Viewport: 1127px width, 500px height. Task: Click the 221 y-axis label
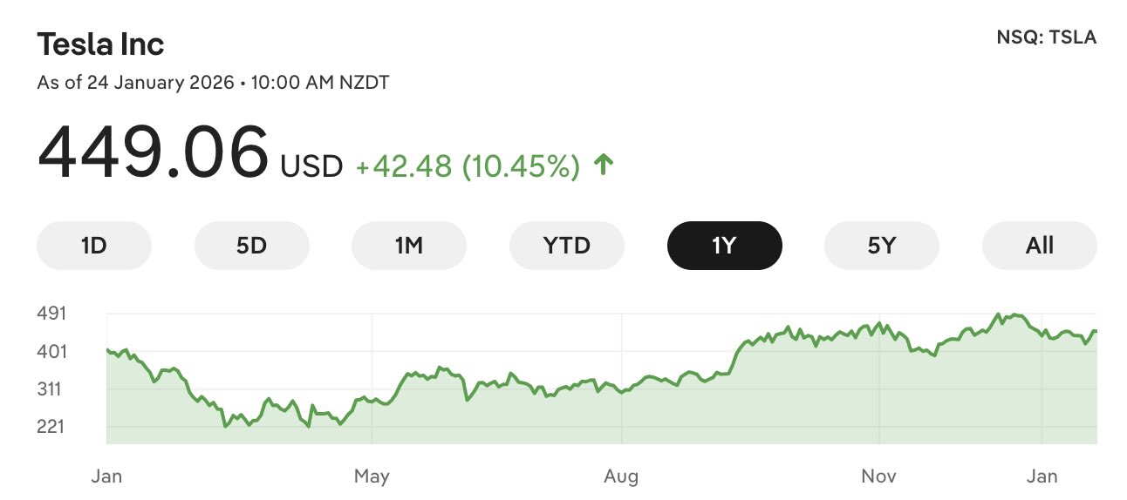point(51,427)
